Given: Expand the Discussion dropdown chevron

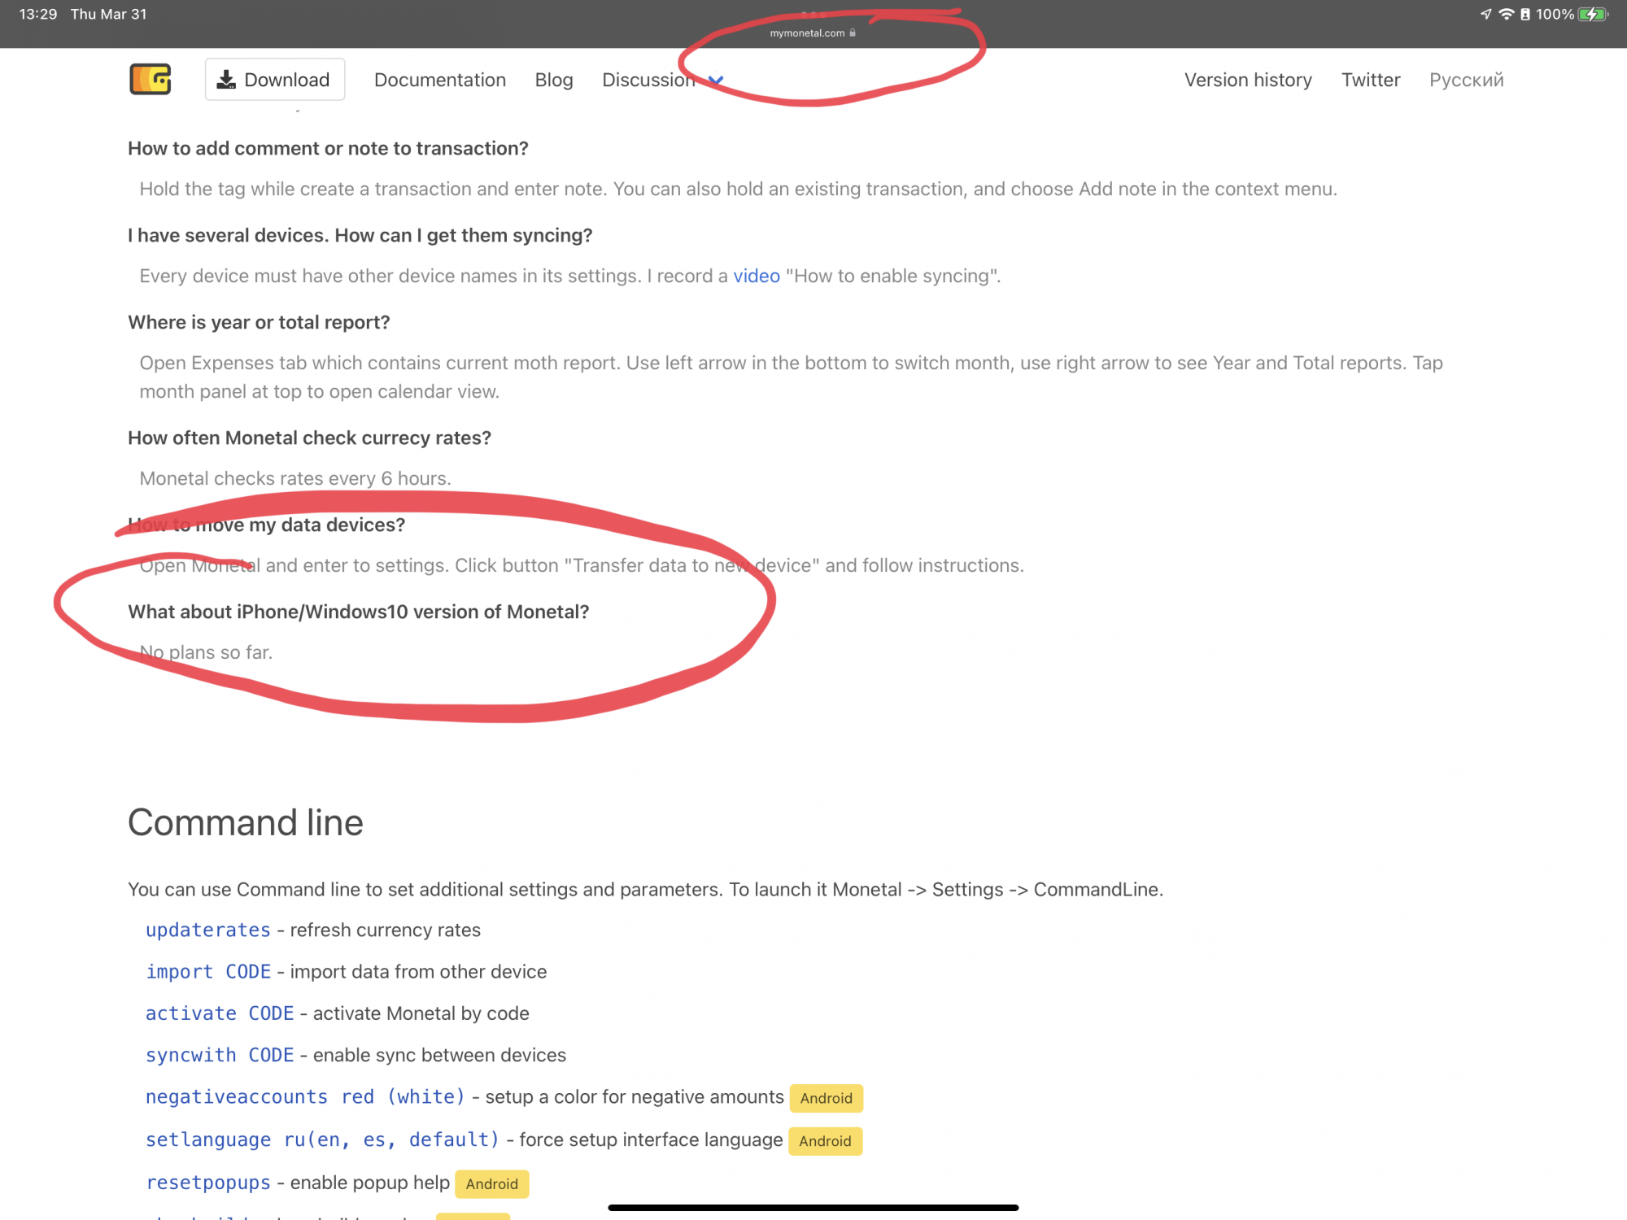Looking at the screenshot, I should point(716,81).
